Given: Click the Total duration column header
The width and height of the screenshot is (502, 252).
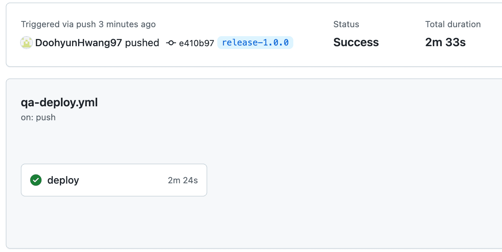Looking at the screenshot, I should 453,24.
